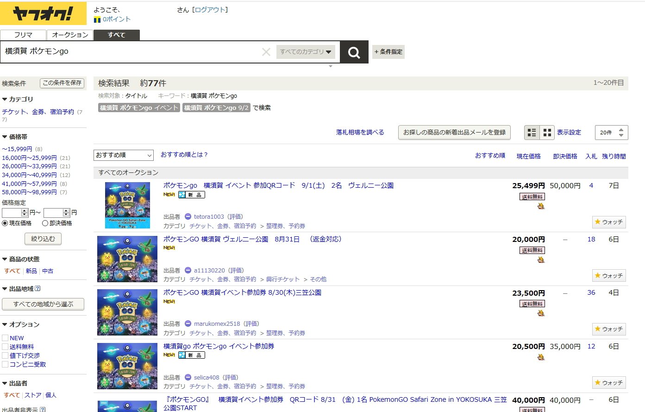This screenshot has height=412, width=645.
Task: Click seller rating icon for tetora1003
Action: [188, 216]
